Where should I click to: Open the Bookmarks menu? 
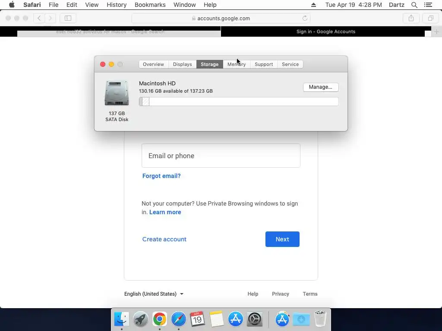click(150, 5)
